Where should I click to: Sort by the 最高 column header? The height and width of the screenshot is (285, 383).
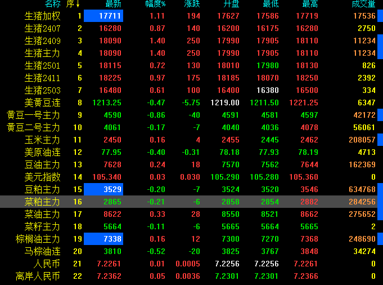tap(310, 4)
